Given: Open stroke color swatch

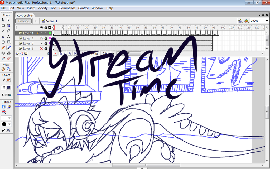Looking at the screenshot, I should (x=8, y=80).
